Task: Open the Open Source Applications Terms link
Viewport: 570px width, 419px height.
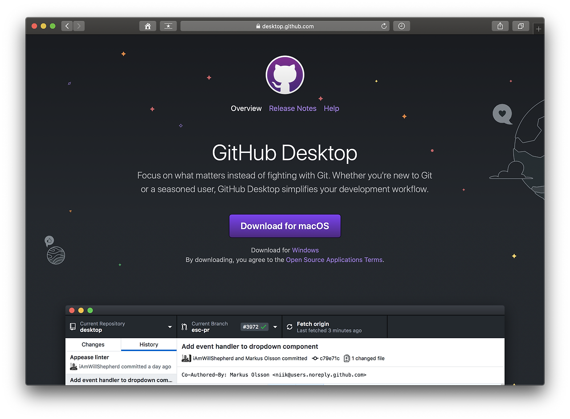Action: [334, 260]
